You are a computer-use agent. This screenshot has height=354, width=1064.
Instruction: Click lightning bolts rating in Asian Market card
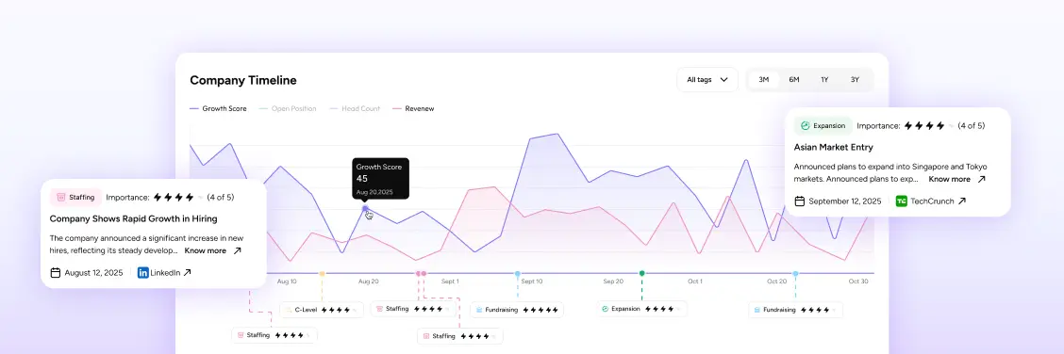(929, 126)
